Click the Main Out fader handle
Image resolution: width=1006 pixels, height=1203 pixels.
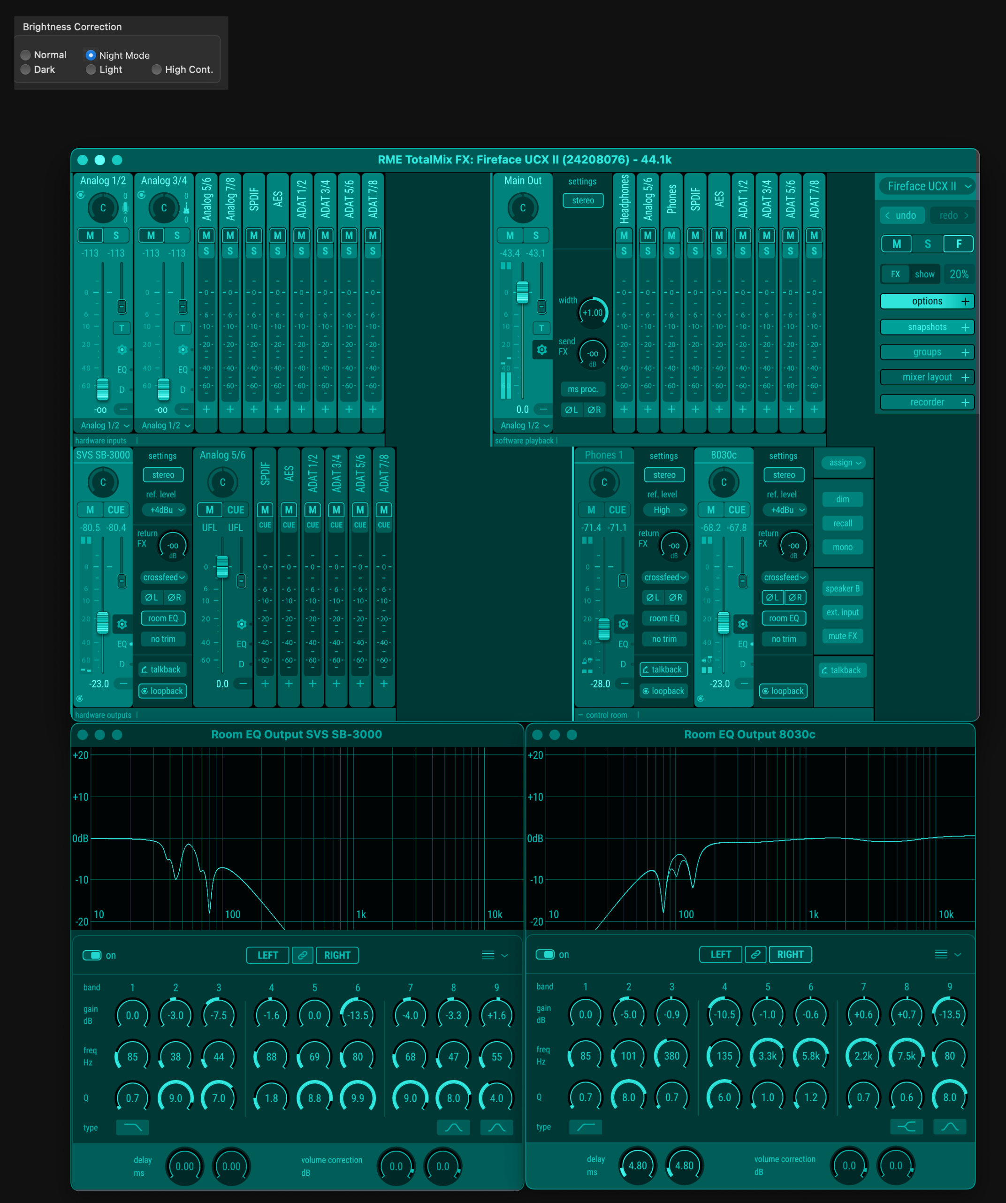coord(523,292)
